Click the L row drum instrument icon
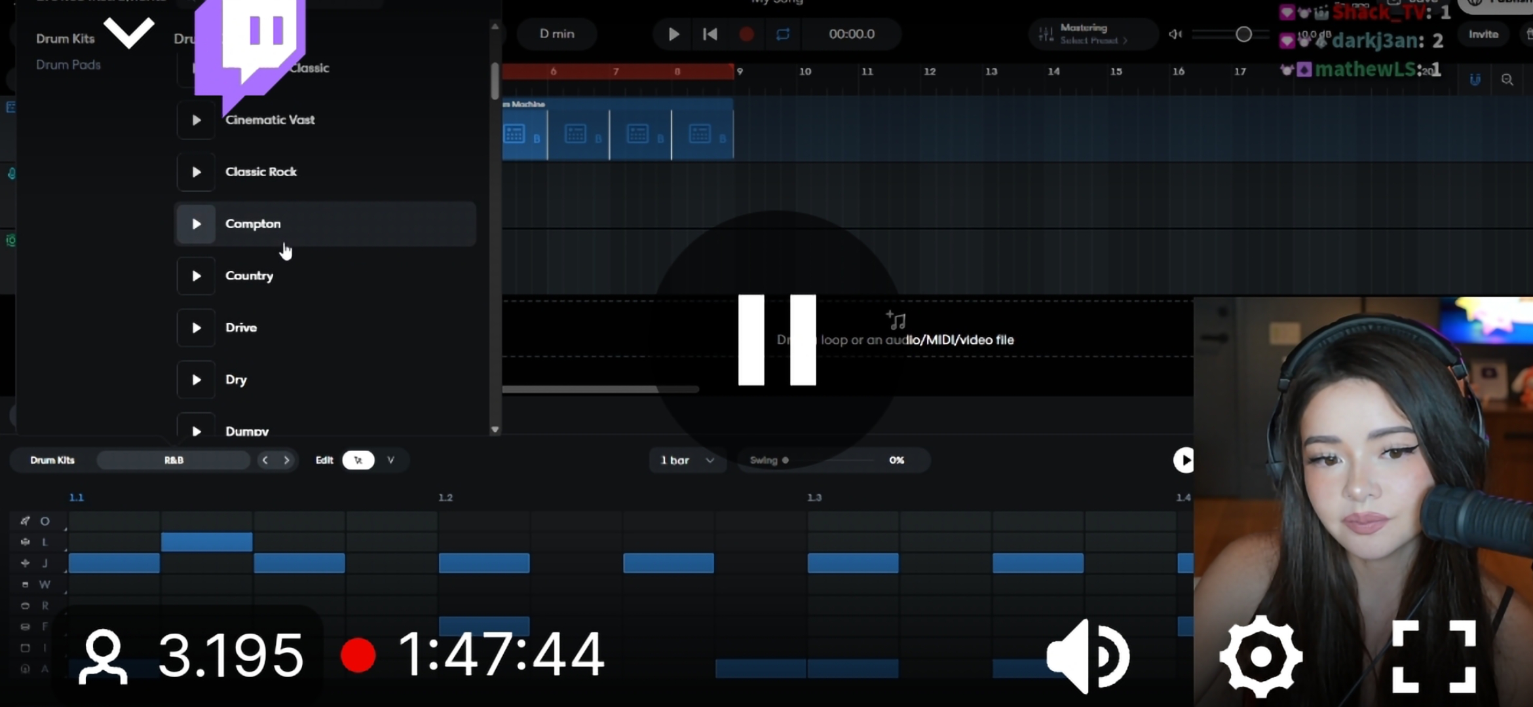This screenshot has width=1533, height=707. tap(25, 542)
